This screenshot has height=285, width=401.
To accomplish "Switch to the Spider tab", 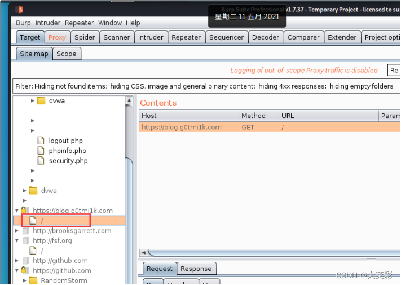I will [x=85, y=37].
